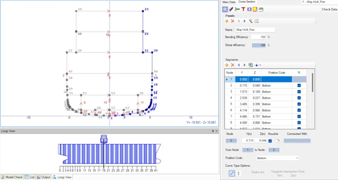This screenshot has height=180, width=338.
Task: Click the magic wand icon in Panels
Action: [251, 21]
